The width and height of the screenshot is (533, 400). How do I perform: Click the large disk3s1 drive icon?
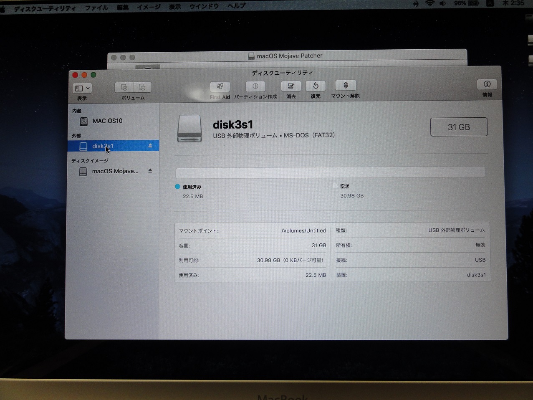pos(189,129)
